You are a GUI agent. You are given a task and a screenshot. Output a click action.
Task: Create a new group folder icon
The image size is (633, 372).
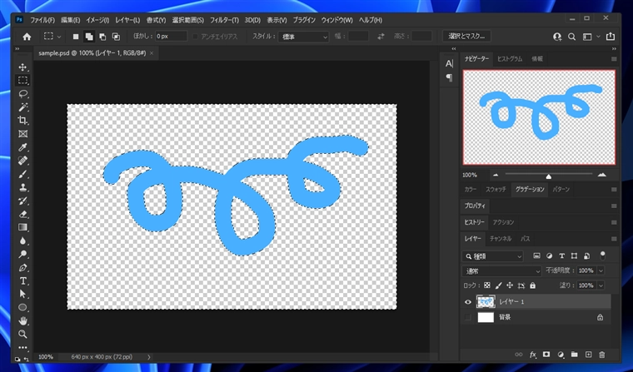pyautogui.click(x=574, y=355)
